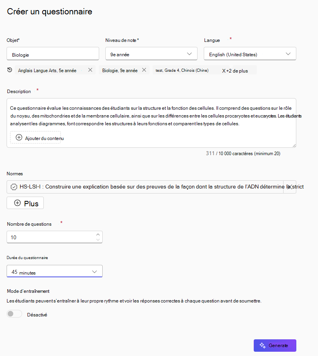Click the Créer un questionnaire heading
This screenshot has width=318, height=356.
(x=50, y=12)
